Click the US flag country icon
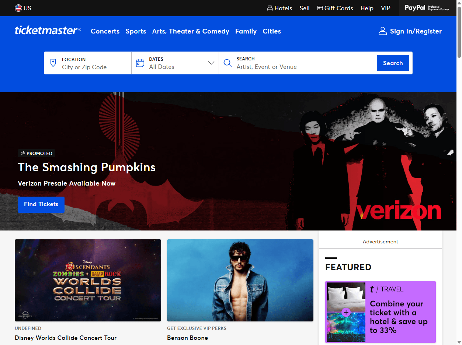 pyautogui.click(x=18, y=8)
